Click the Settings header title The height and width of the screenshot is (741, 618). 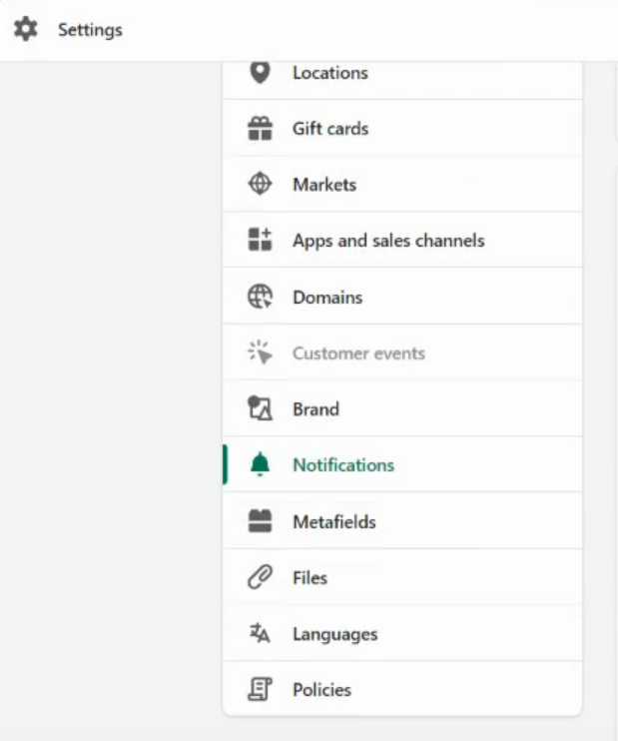pos(90,30)
